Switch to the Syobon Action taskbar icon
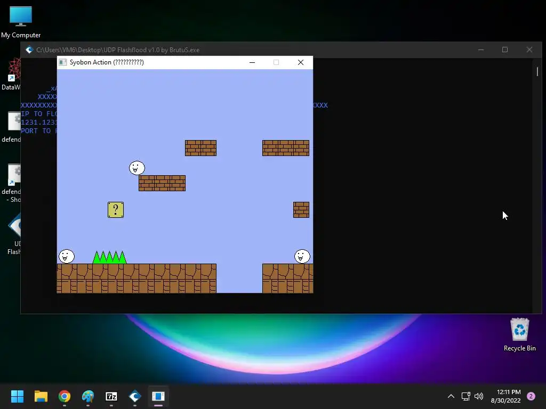 pos(158,396)
